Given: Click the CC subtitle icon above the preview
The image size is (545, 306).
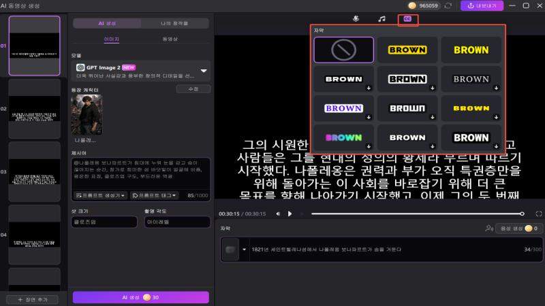Looking at the screenshot, I should [407, 19].
